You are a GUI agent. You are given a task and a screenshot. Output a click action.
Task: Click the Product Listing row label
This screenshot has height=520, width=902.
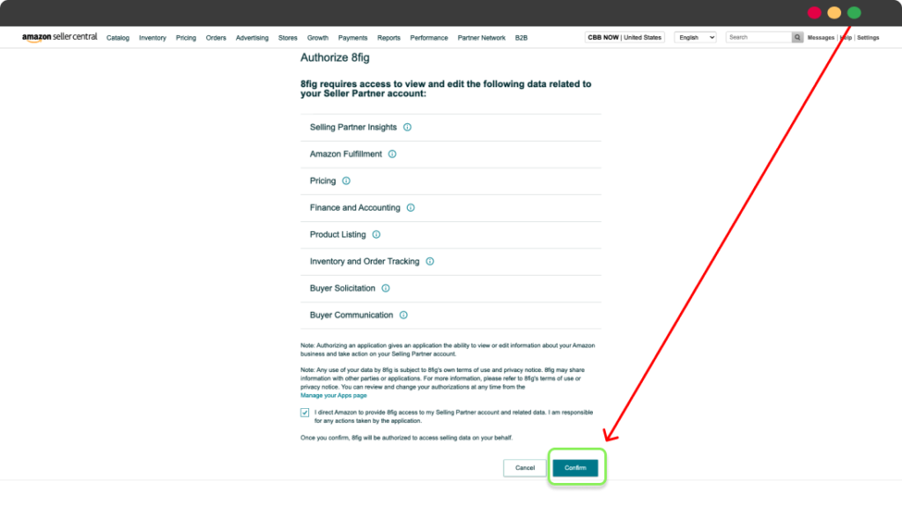pyautogui.click(x=337, y=234)
